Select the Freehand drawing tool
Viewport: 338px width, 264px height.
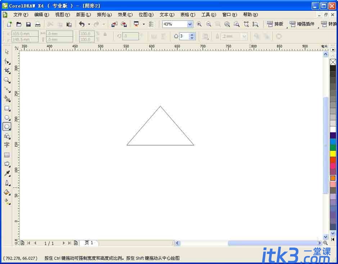7,89
